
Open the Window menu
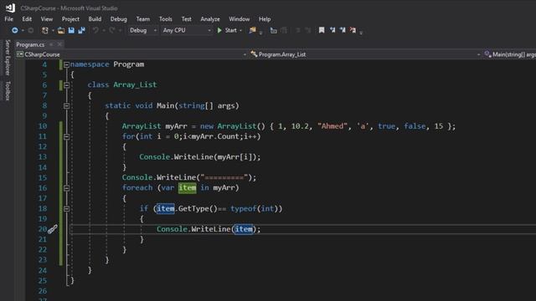(239, 19)
